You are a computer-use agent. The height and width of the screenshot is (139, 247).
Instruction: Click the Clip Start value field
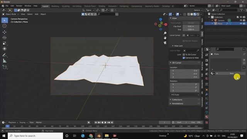click(191, 26)
